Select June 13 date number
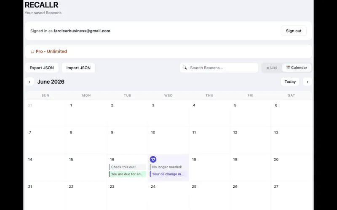 point(276,132)
